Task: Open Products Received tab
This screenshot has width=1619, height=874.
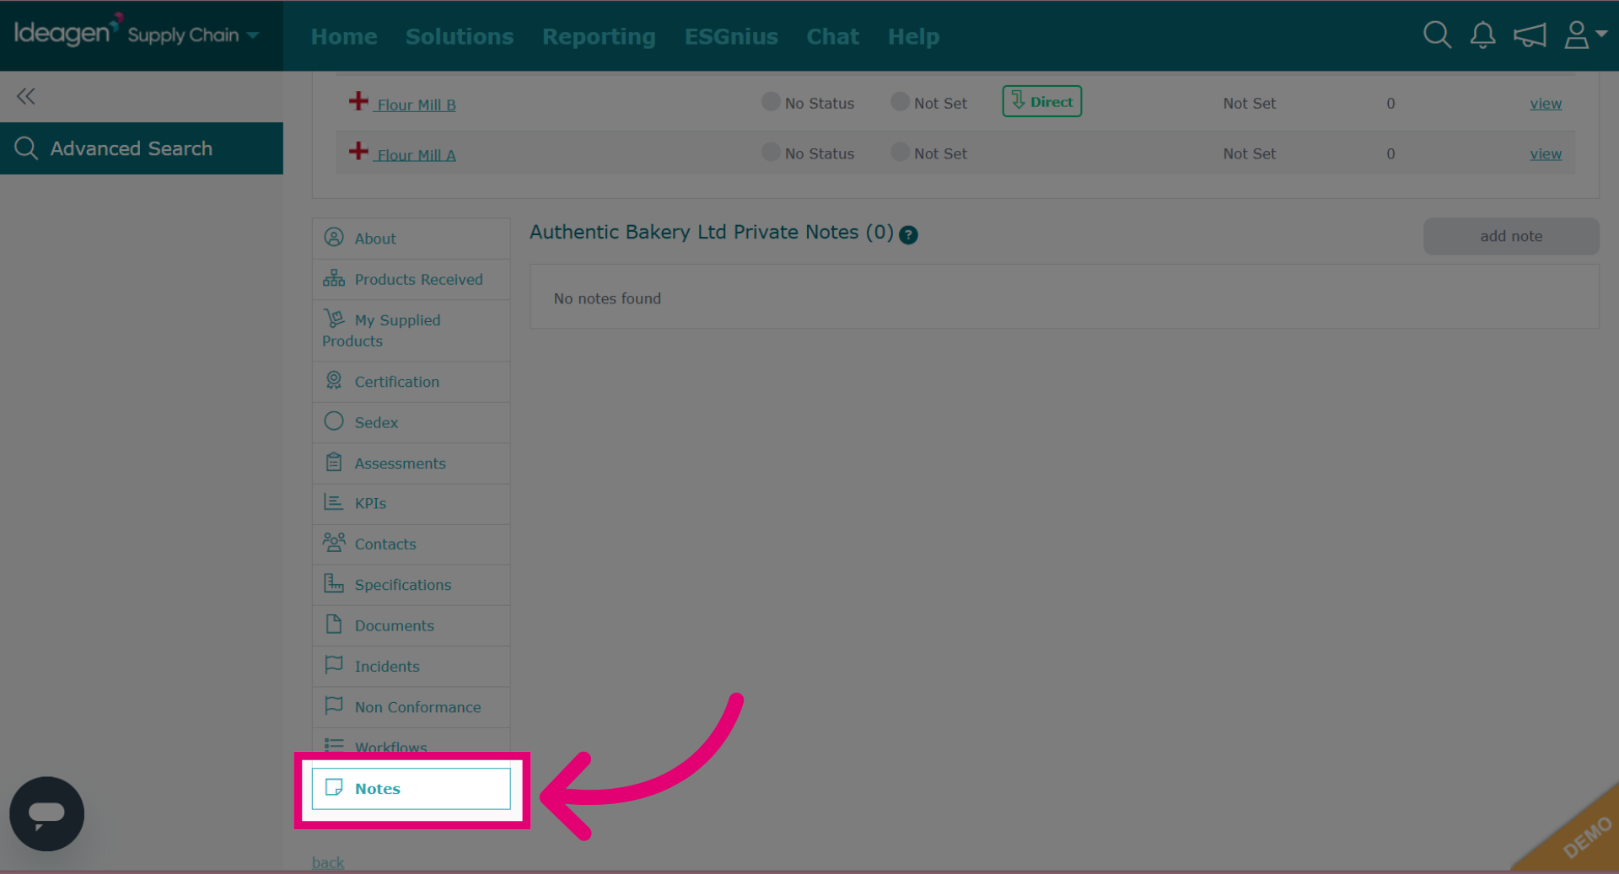Action: (411, 280)
